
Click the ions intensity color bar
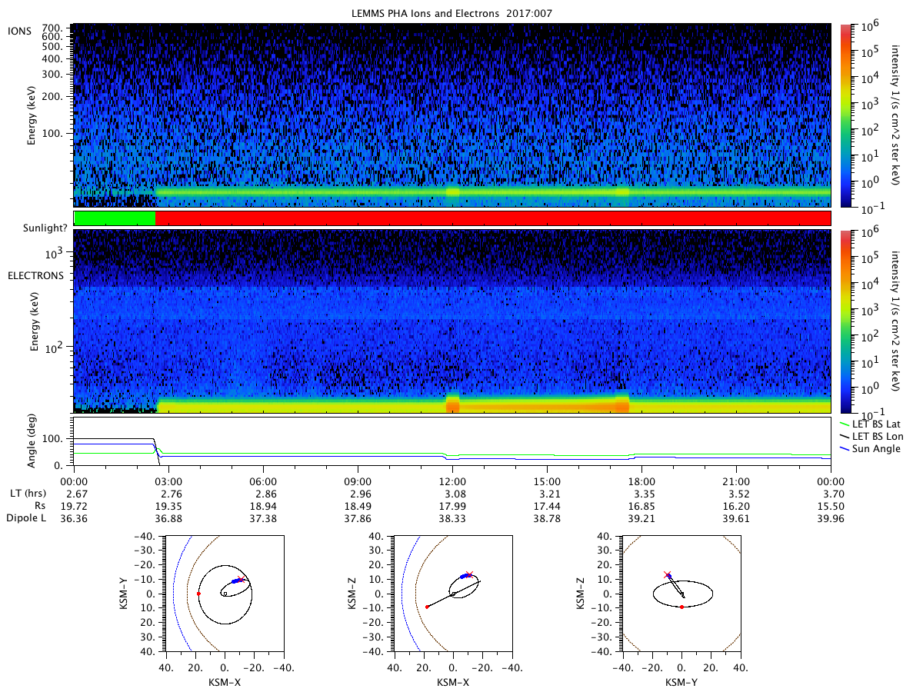click(845, 115)
